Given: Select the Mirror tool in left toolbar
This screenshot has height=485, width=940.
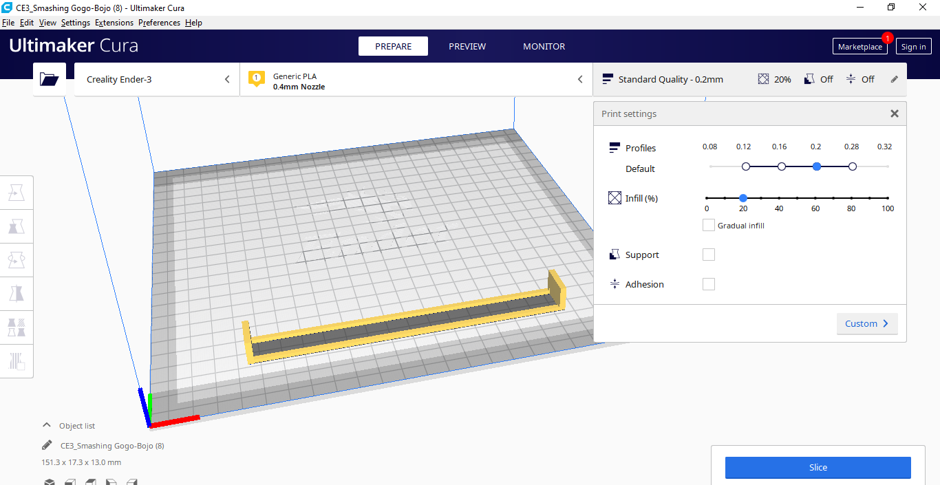Looking at the screenshot, I should [16, 294].
